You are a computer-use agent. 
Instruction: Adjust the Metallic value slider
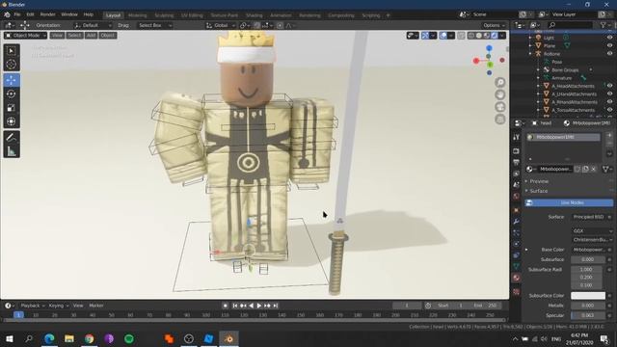coord(588,306)
